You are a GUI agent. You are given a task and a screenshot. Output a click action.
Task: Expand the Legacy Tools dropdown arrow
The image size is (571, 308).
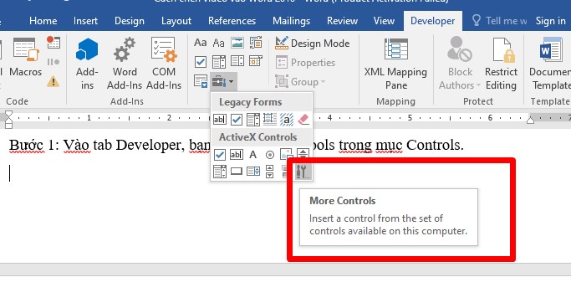click(232, 81)
